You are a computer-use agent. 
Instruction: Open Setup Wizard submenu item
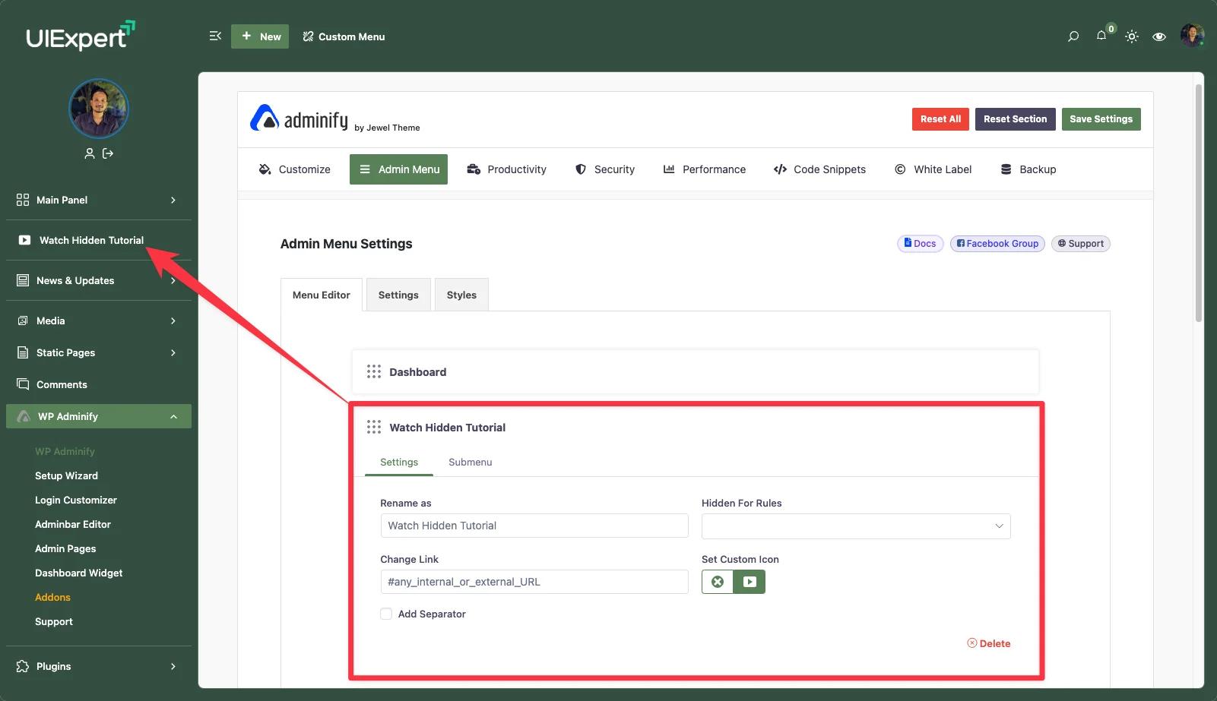click(x=66, y=475)
